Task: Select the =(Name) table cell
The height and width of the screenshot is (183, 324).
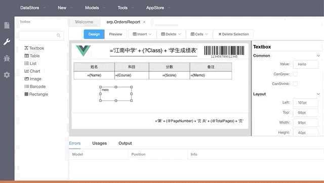Action: click(x=94, y=75)
